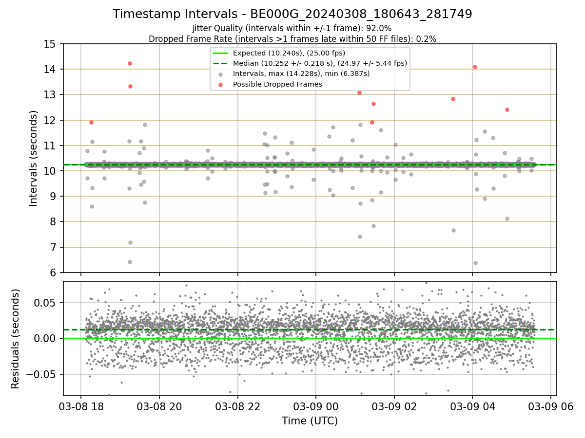Click the y-axis tick label '15'
This screenshot has height=438, width=585.
click(50, 44)
